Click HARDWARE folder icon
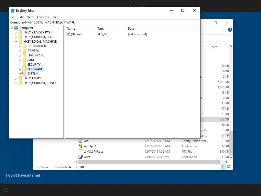Screen dimensions: 261x196 pyautogui.click(x=24, y=55)
